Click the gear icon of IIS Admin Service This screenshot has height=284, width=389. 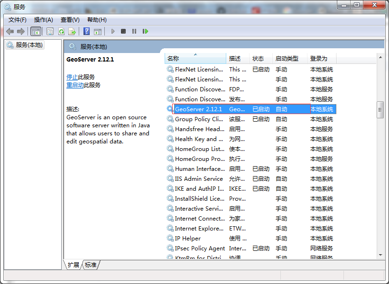[170, 178]
